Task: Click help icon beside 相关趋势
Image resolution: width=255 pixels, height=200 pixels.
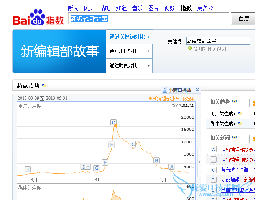Action: click(x=235, y=102)
